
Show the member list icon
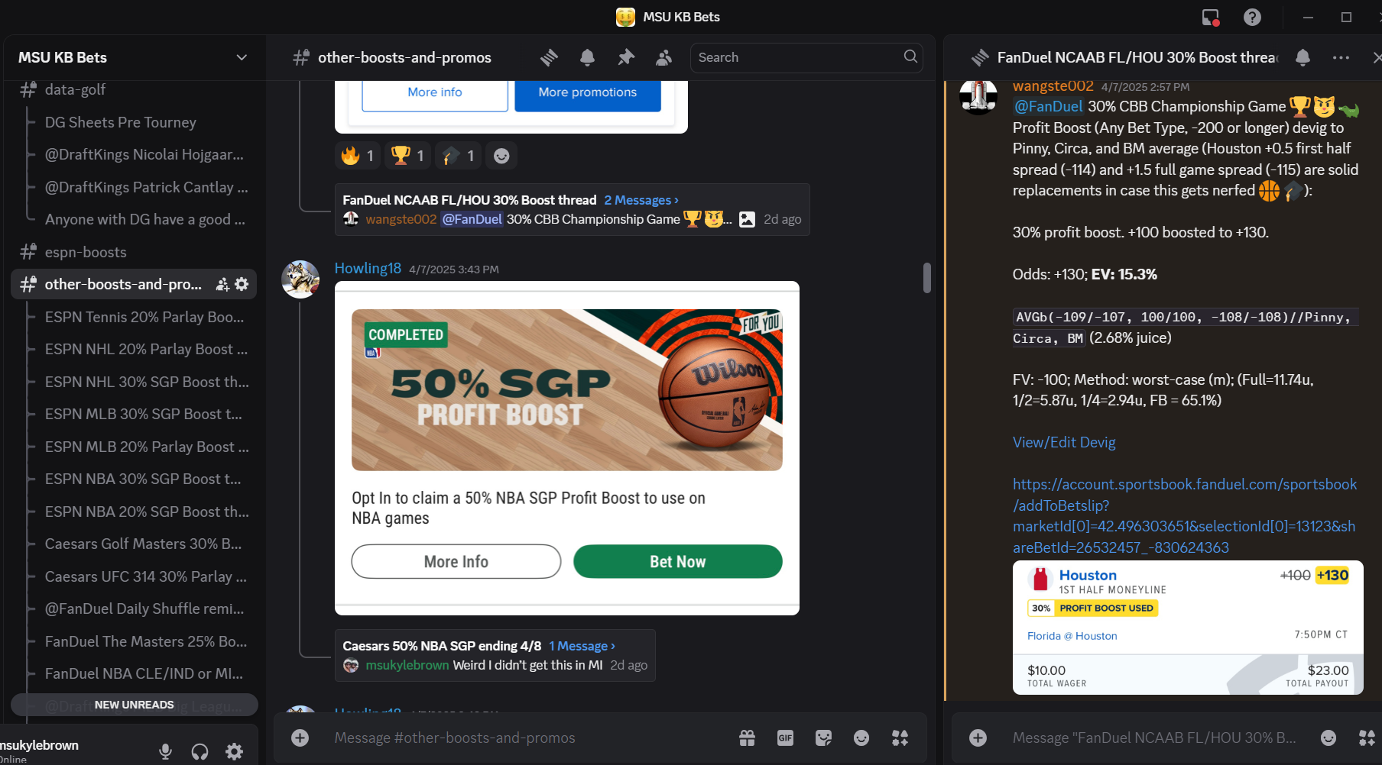tap(664, 57)
